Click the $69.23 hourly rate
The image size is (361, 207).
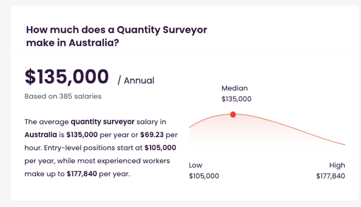[x=152, y=135]
